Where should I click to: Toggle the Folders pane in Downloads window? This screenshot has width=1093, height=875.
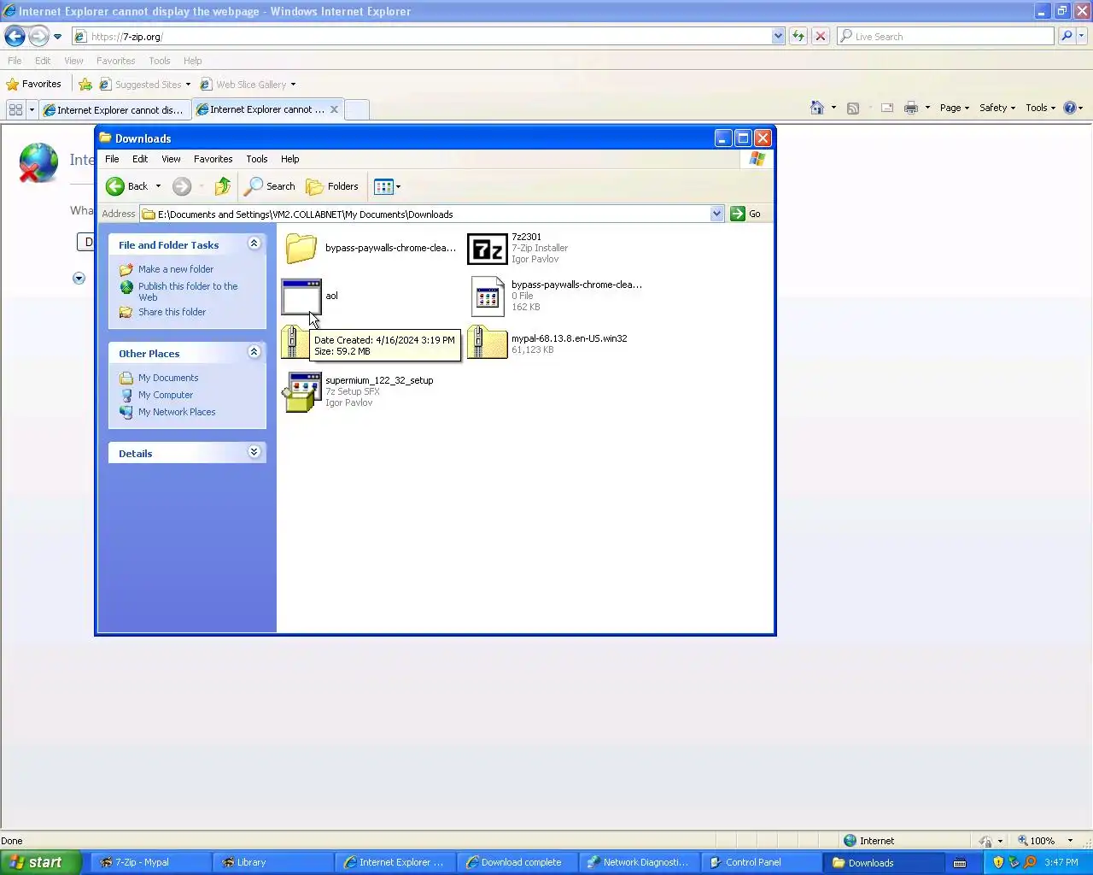[332, 186]
